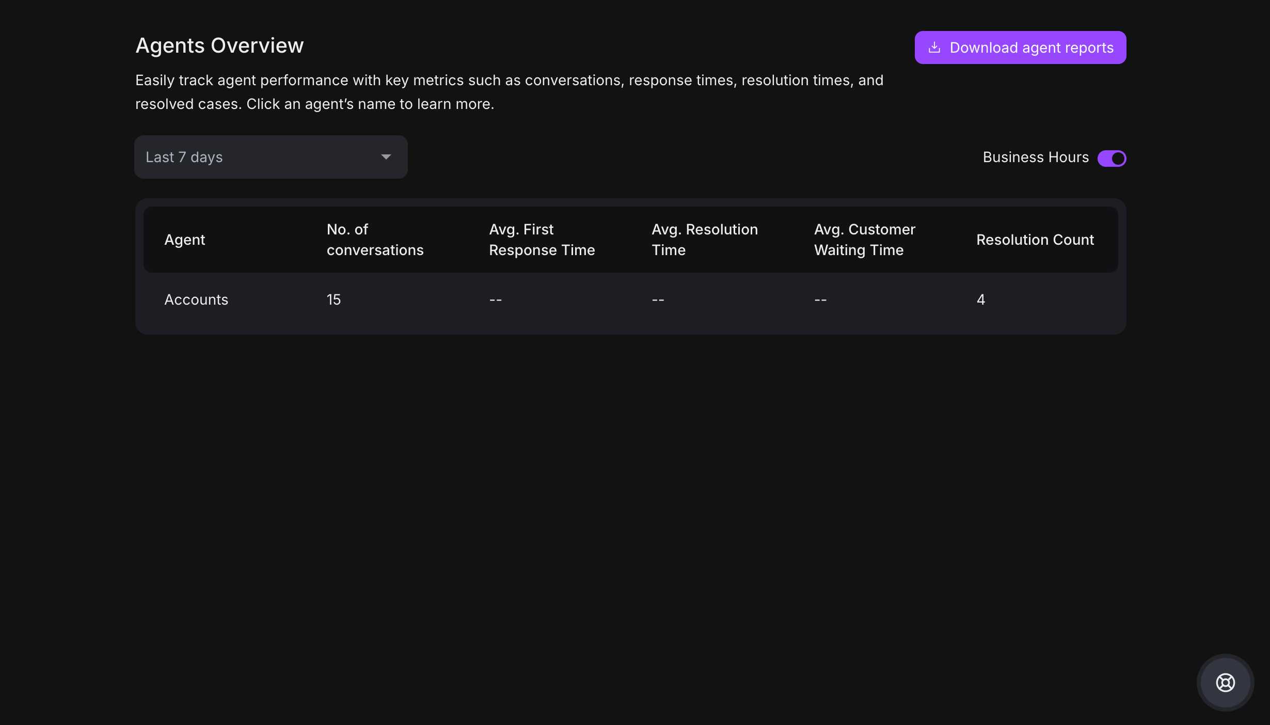Click Avg. Customer Waiting Time header
1270x725 pixels.
coord(865,240)
